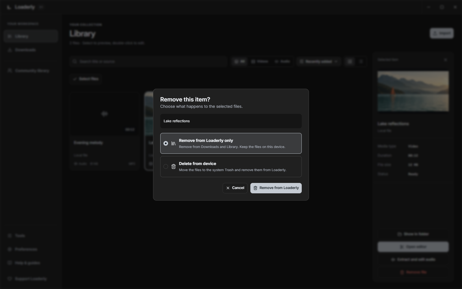Click Show in folder in the side panel

(x=413, y=234)
